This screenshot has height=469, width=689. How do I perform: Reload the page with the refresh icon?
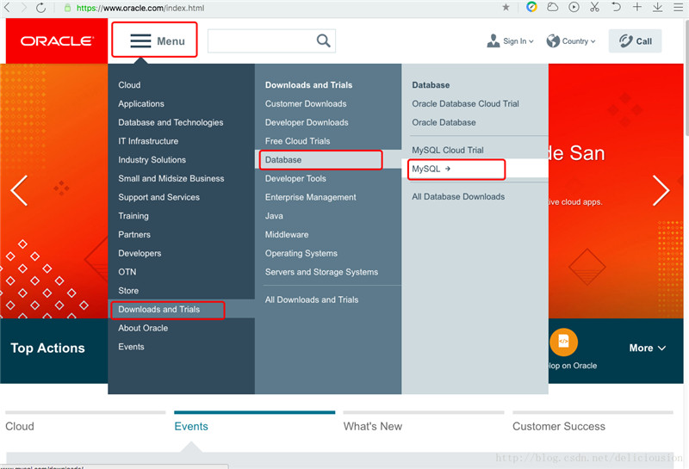(40, 8)
